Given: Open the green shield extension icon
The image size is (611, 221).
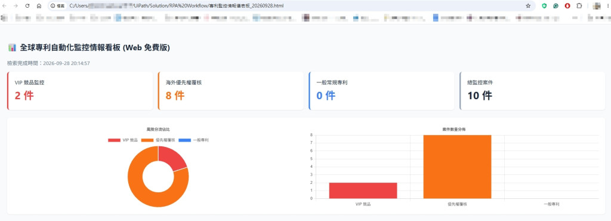Looking at the screenshot, I should (x=544, y=6).
